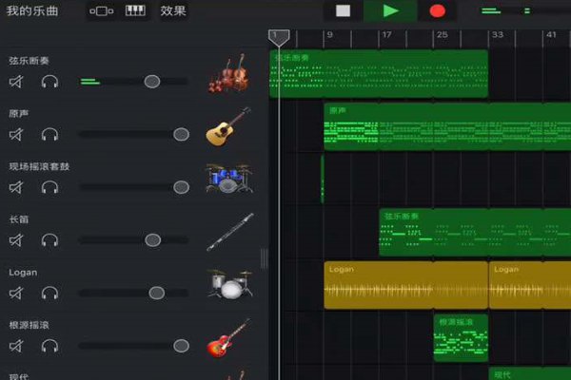Start recording with the red Record button
This screenshot has width=571, height=380.
[x=437, y=11]
